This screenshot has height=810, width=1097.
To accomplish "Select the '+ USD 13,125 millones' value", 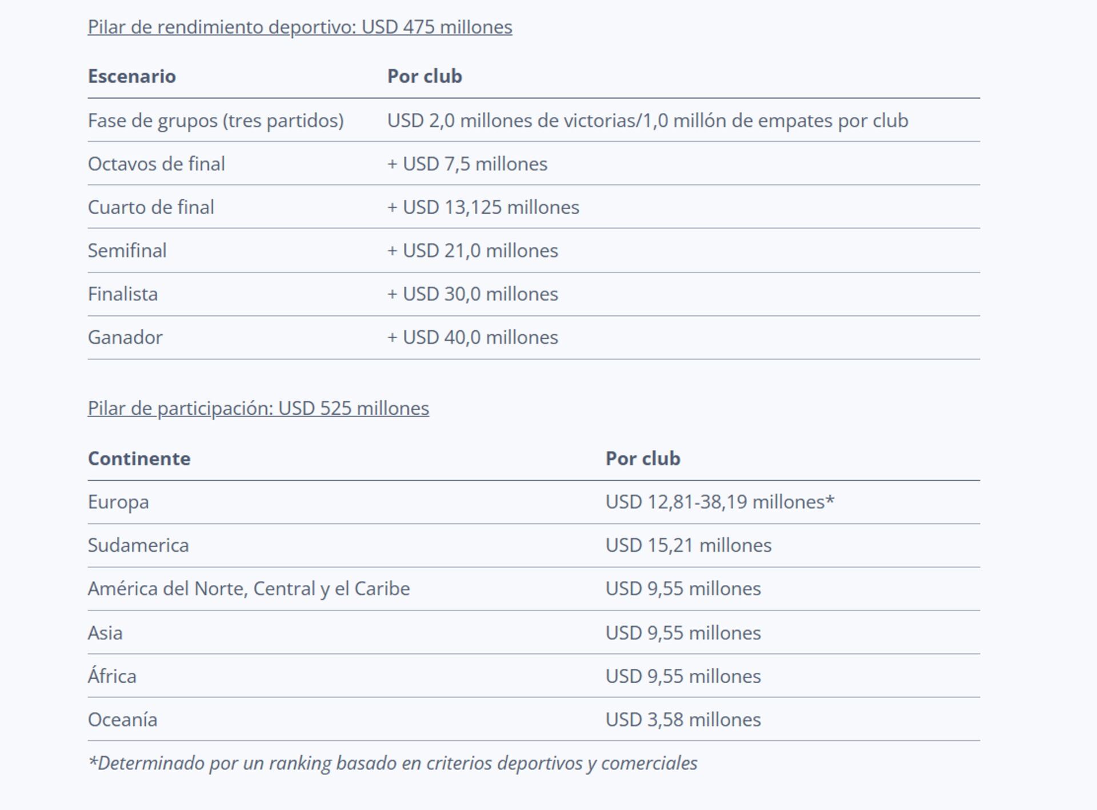I will (483, 207).
